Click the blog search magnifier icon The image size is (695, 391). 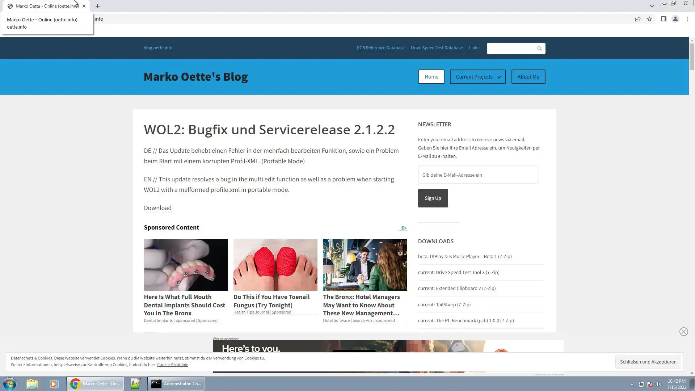[x=539, y=49]
